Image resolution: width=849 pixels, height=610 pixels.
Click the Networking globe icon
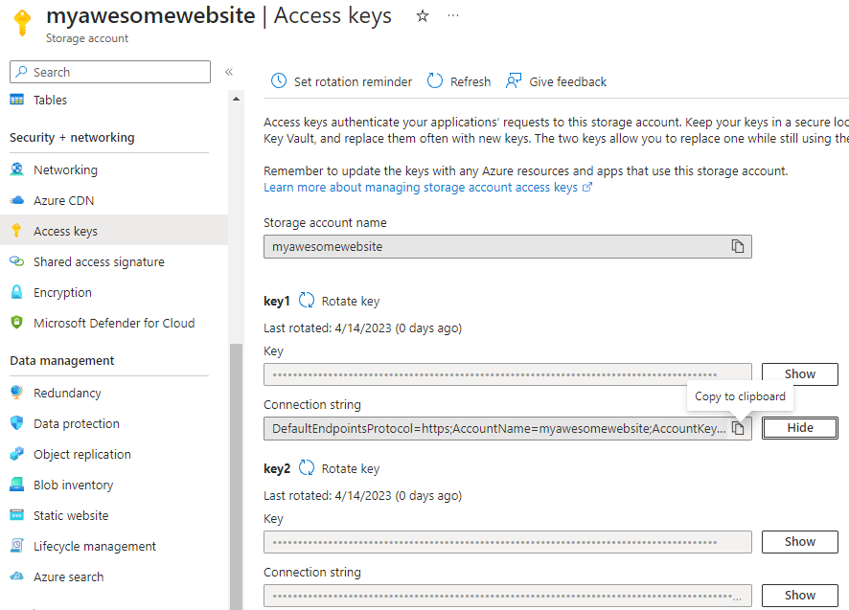[17, 169]
